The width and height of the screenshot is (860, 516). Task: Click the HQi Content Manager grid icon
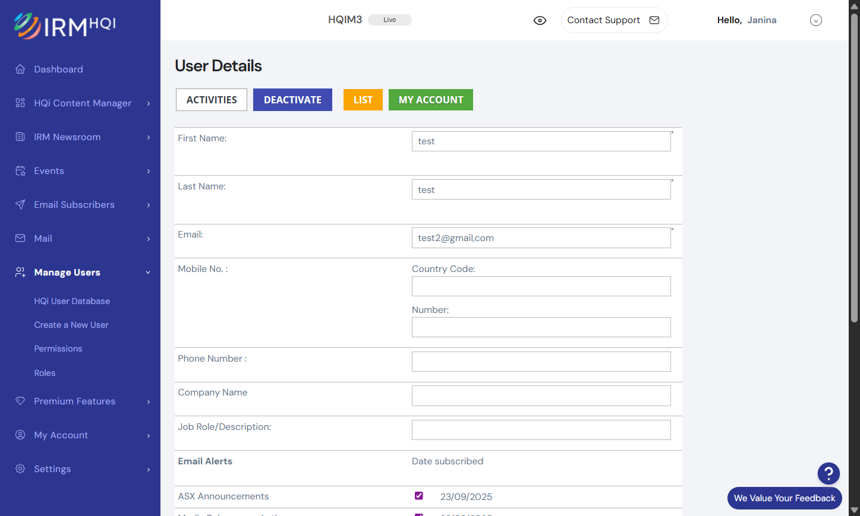click(x=20, y=103)
